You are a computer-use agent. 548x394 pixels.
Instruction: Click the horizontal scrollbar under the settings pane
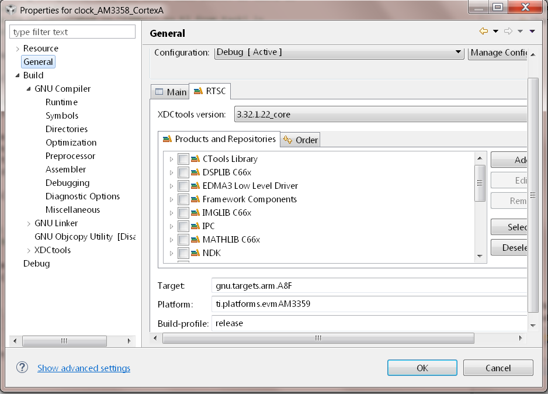pos(318,338)
